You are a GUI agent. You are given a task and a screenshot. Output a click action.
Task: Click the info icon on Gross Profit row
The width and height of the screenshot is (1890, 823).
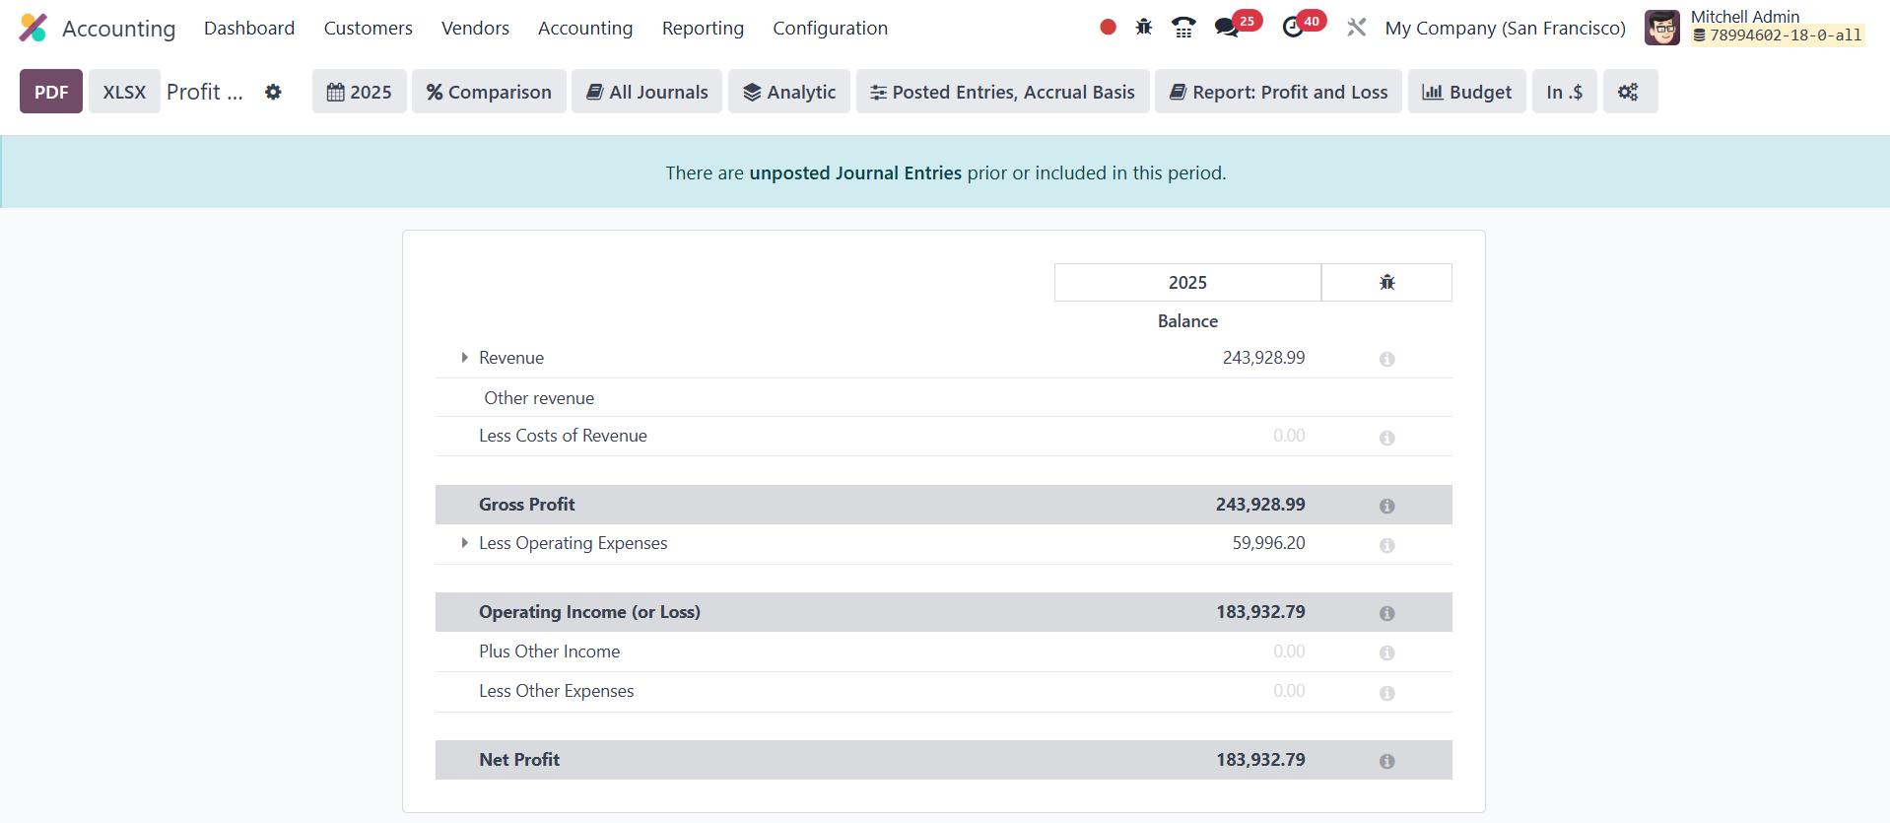click(x=1386, y=506)
